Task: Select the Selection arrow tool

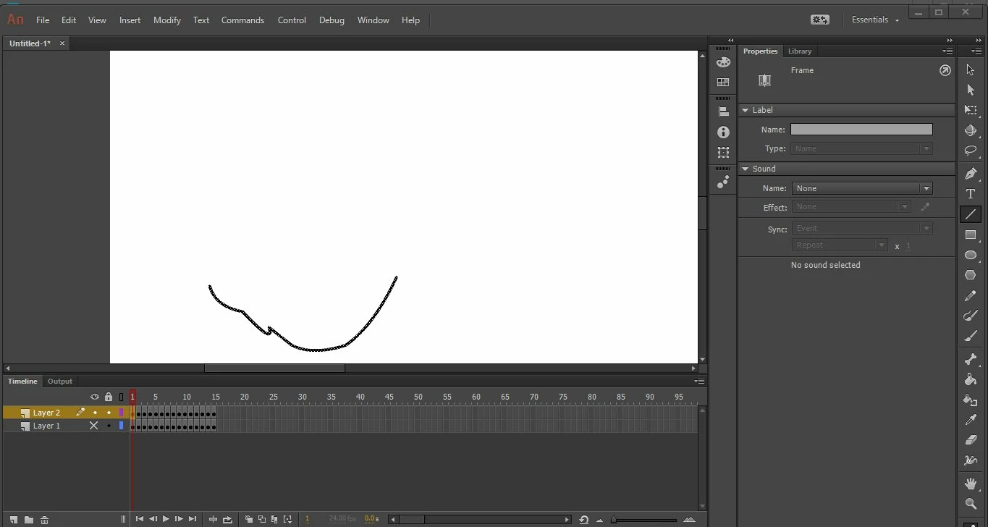Action: (x=971, y=69)
